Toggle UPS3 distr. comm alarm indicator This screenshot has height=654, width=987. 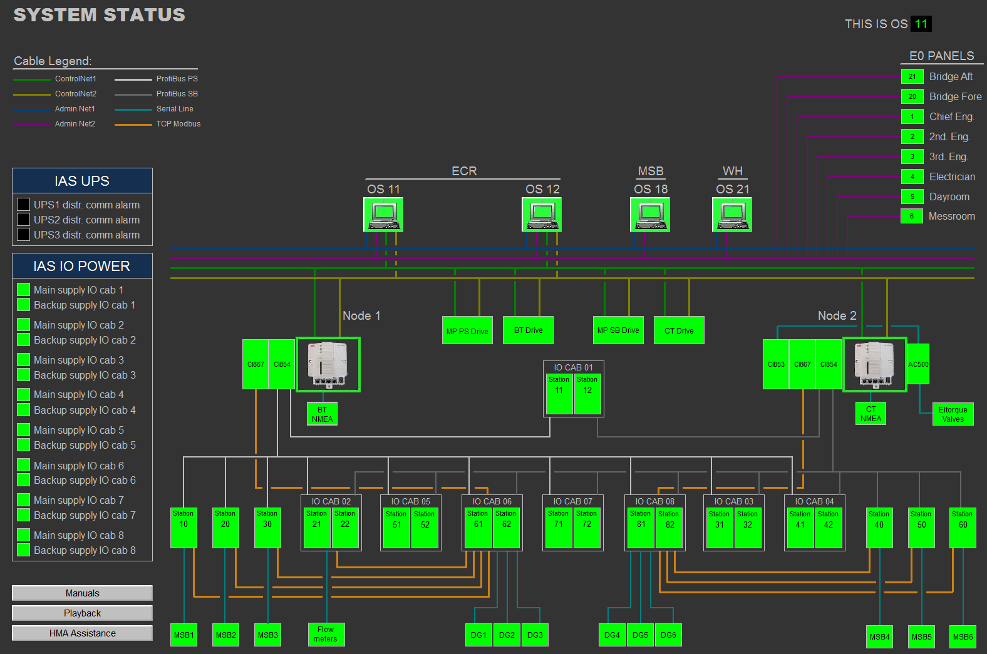coord(23,235)
